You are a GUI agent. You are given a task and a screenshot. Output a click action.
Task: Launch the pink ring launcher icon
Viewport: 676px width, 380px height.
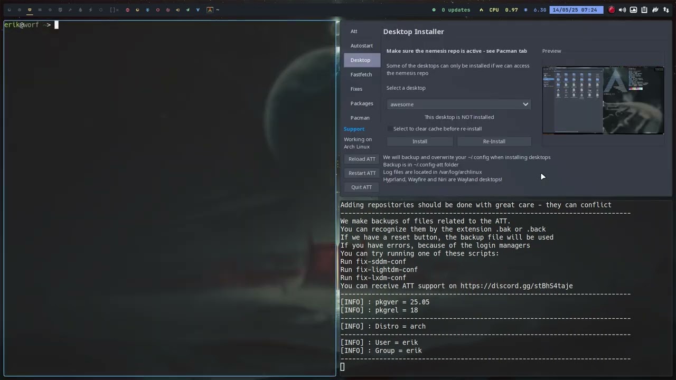coord(157,9)
